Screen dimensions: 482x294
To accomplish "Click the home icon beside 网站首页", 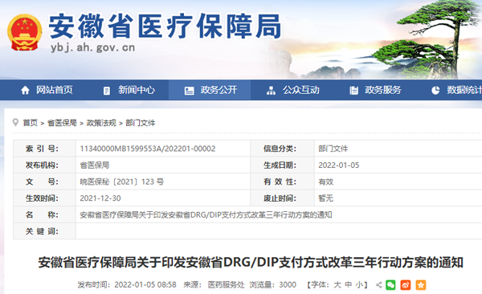I will tap(25, 90).
